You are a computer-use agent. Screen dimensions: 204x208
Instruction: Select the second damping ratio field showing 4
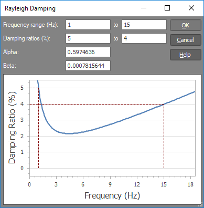click(x=144, y=38)
